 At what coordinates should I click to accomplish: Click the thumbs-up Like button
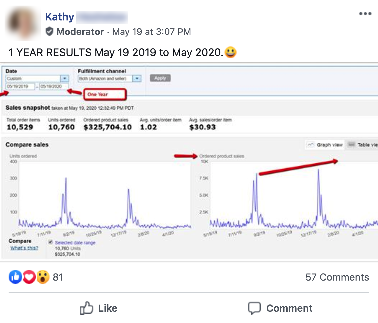coord(99,308)
